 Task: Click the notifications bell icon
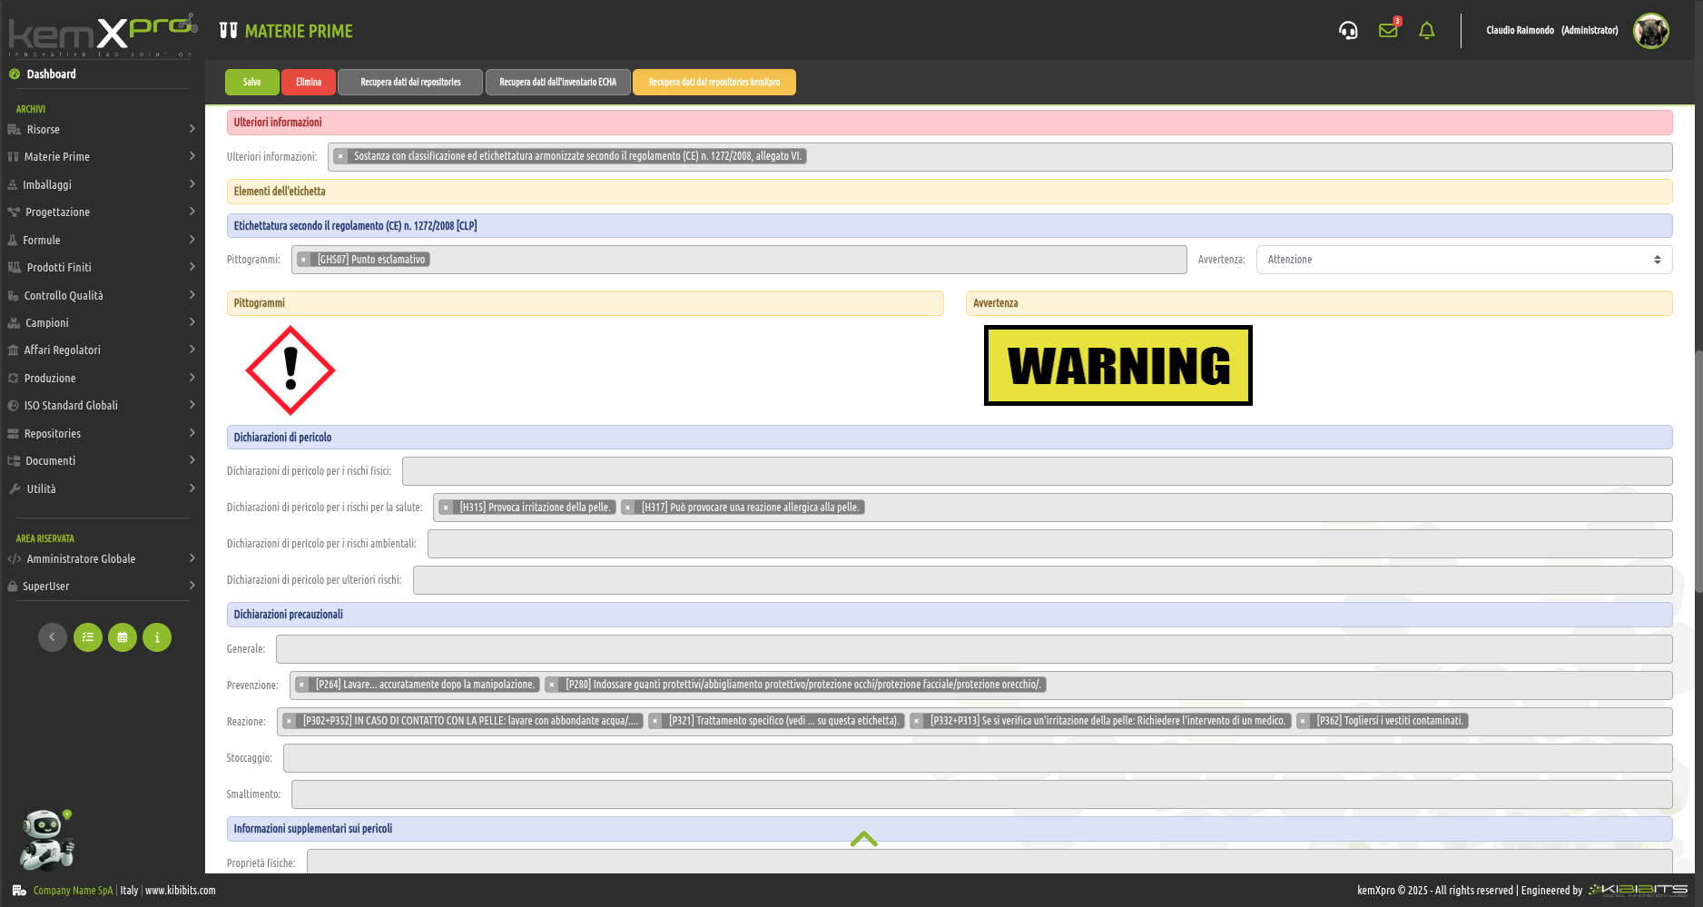(x=1427, y=31)
